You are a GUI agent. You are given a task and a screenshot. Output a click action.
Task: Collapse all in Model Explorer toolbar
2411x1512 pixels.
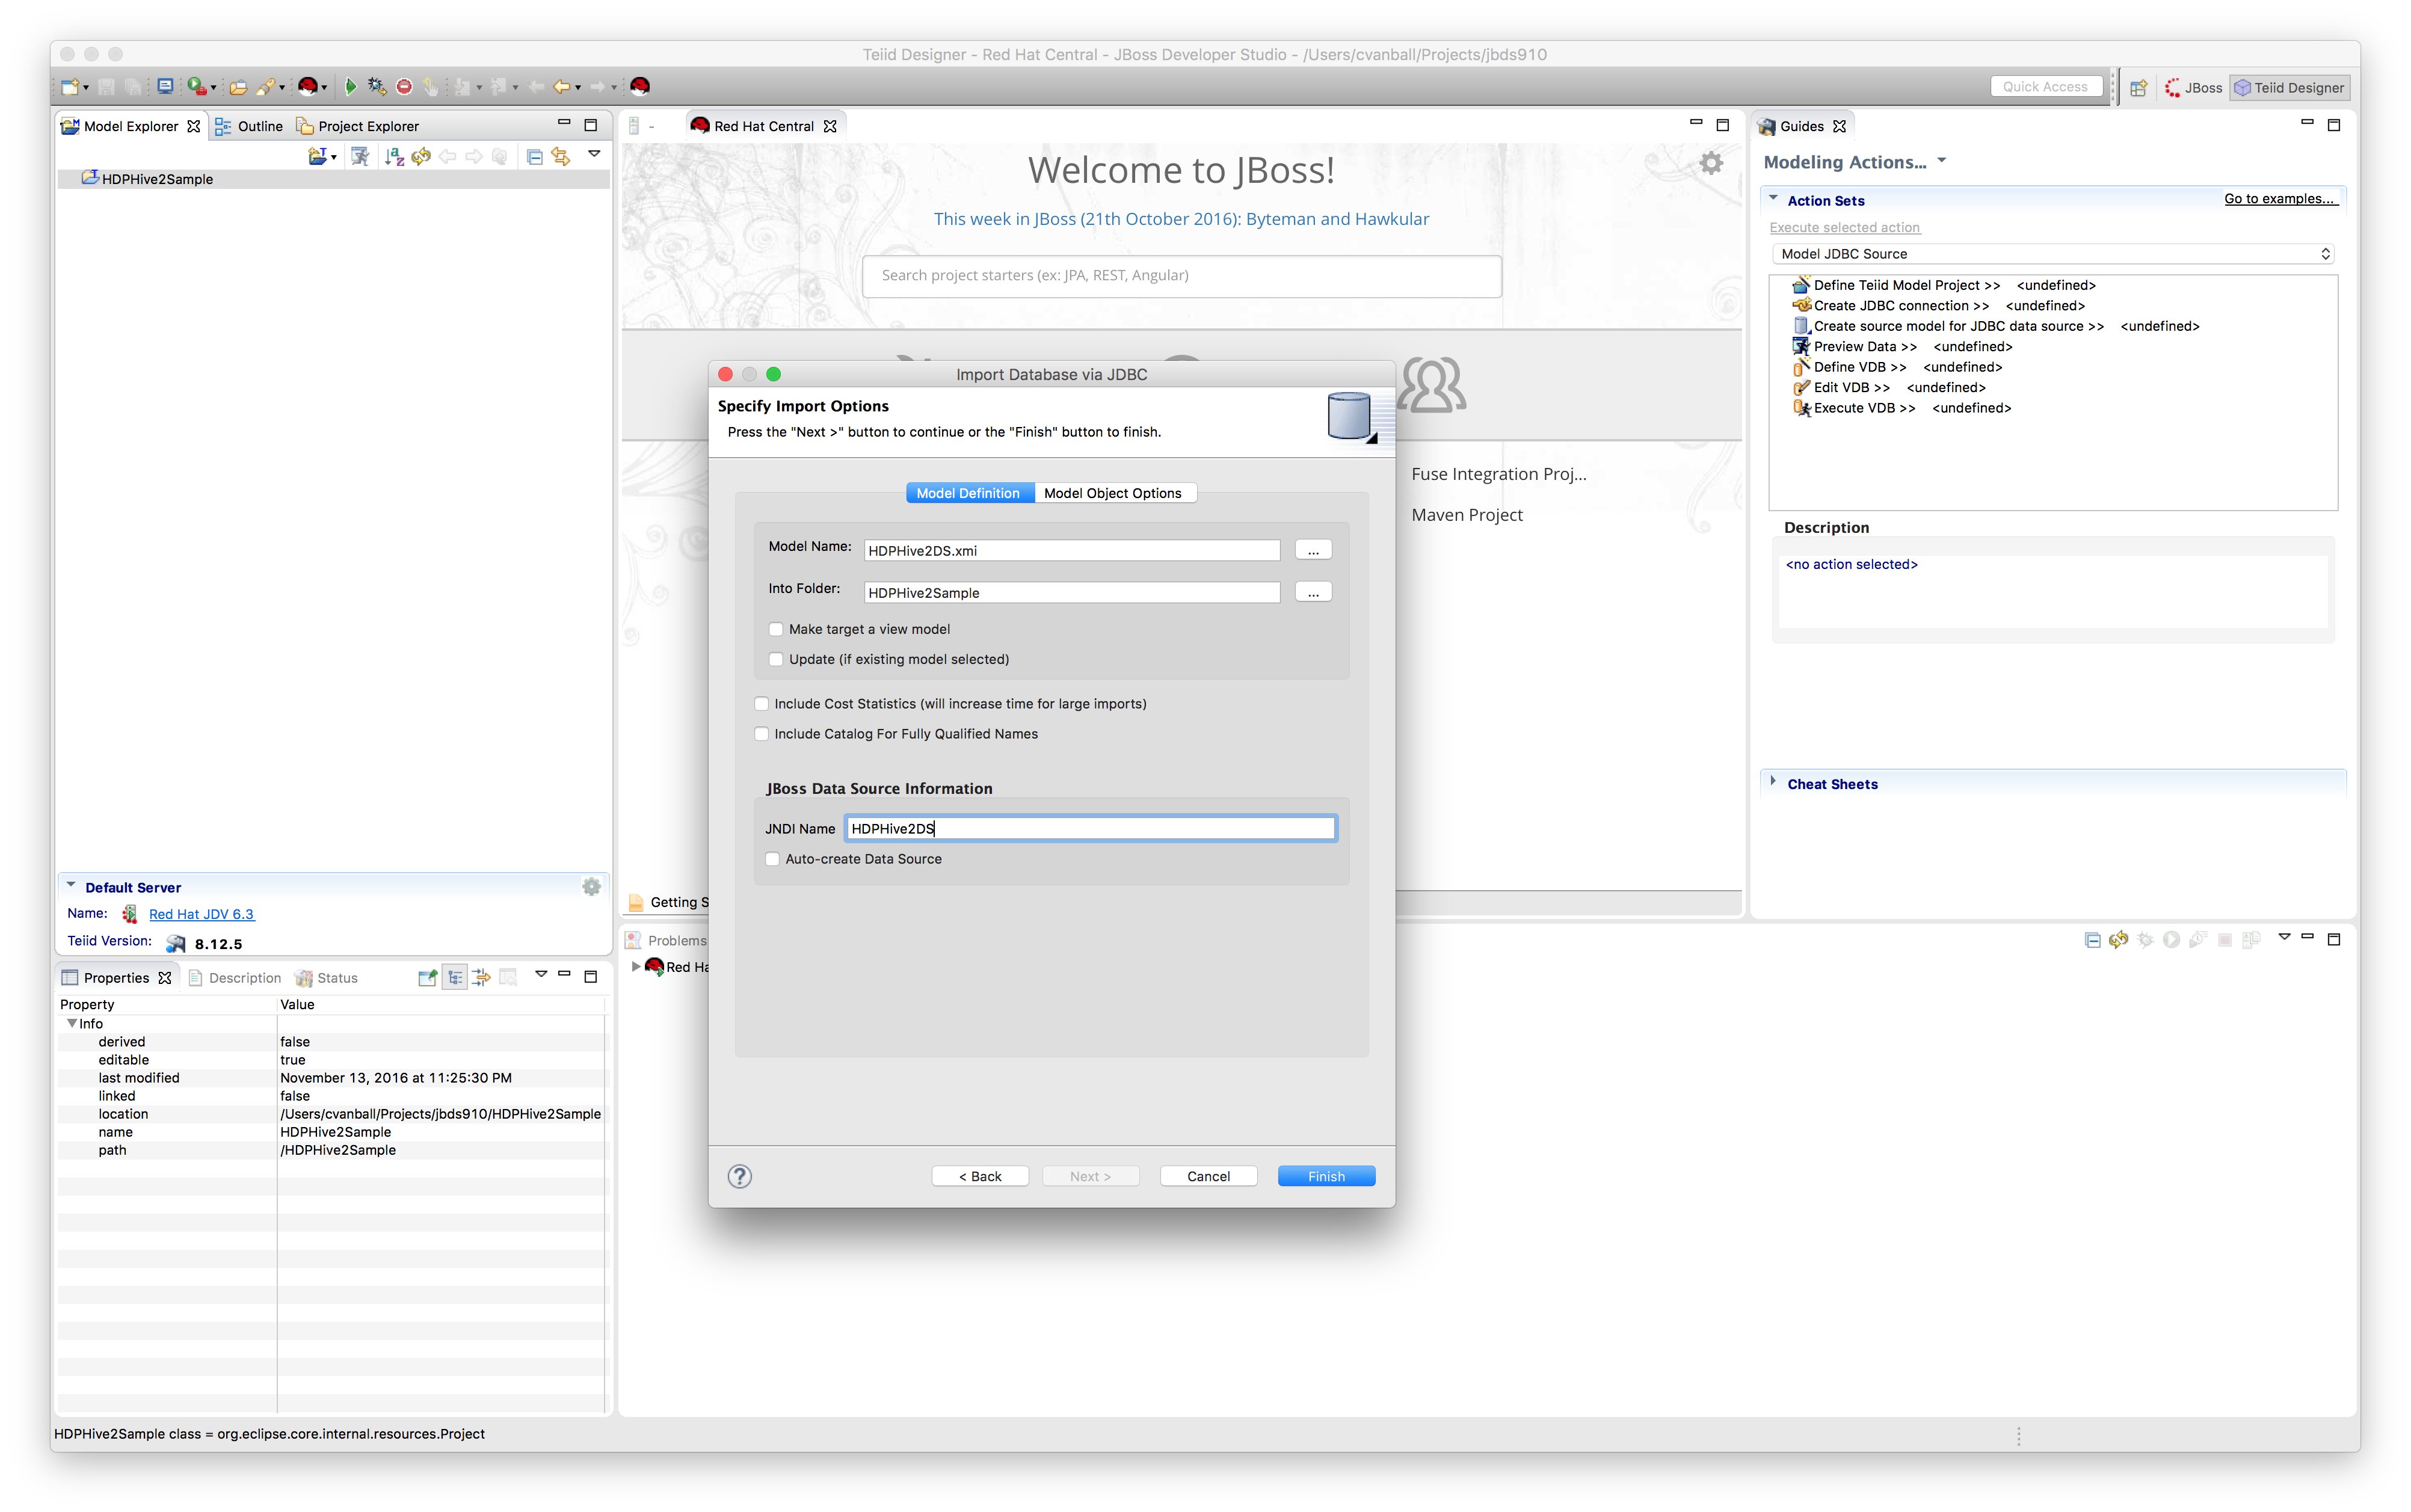coord(534,156)
